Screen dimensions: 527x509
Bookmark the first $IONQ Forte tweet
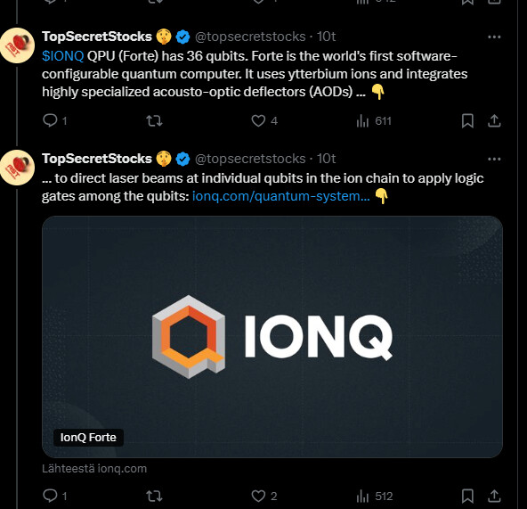[467, 121]
